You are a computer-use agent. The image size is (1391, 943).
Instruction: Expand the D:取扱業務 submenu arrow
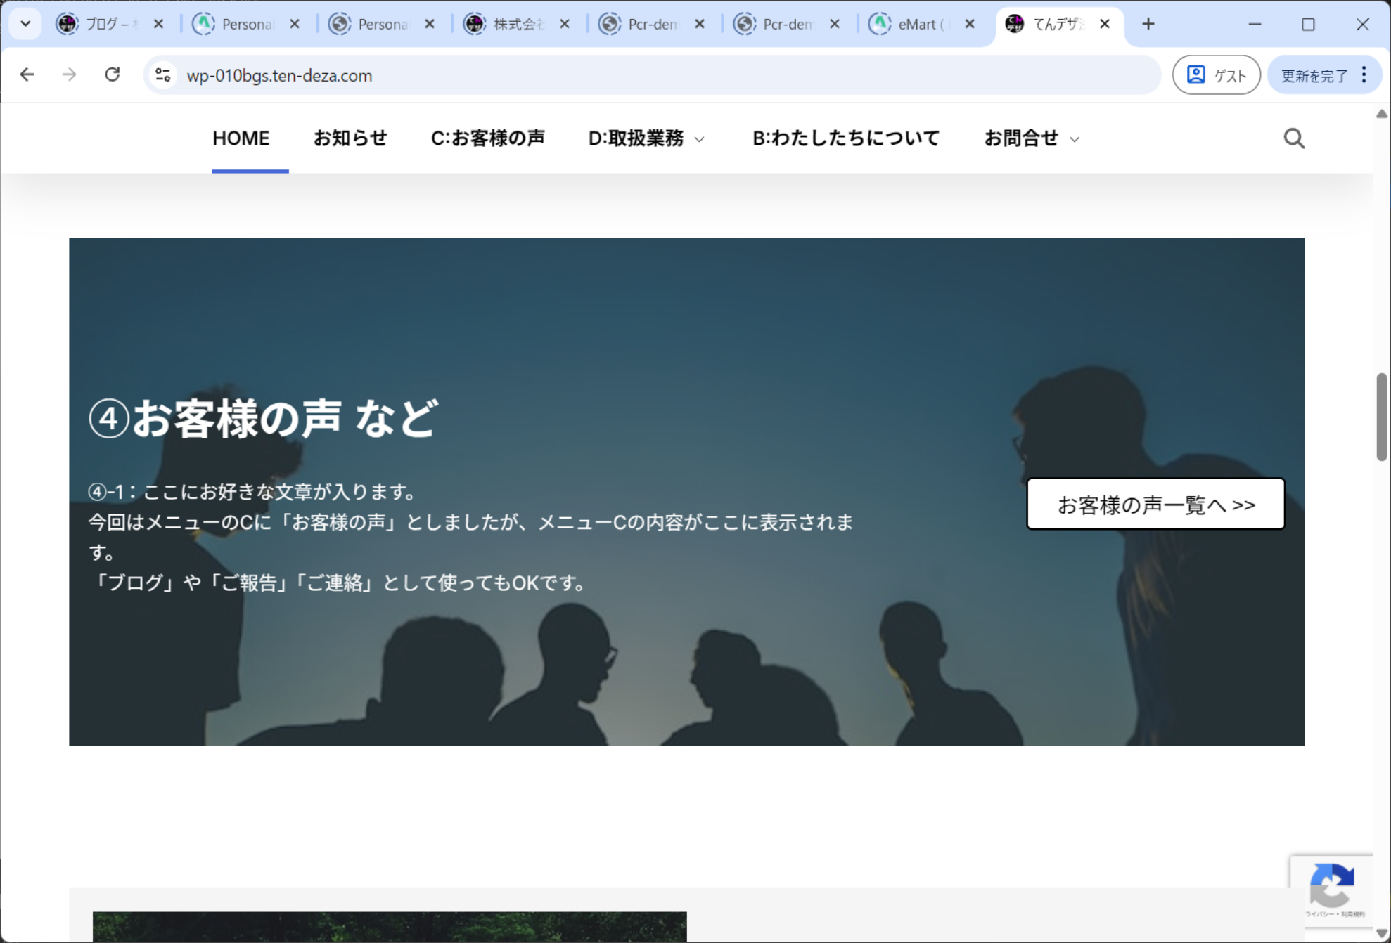[700, 140]
